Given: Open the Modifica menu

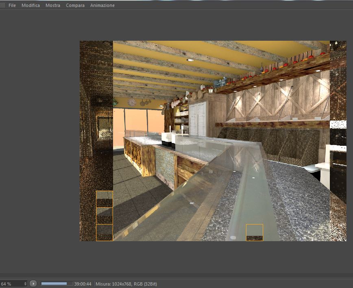Looking at the screenshot, I should [x=31, y=5].
